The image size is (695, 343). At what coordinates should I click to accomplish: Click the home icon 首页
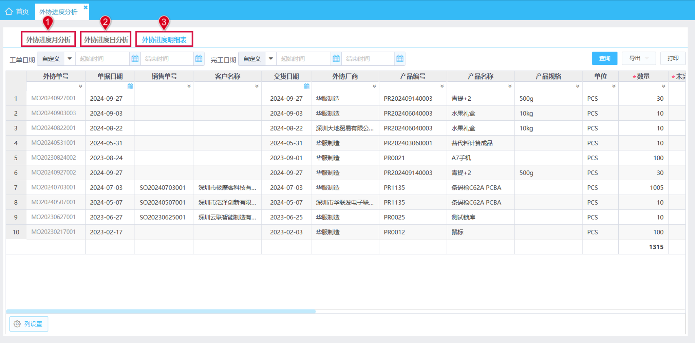[9, 11]
